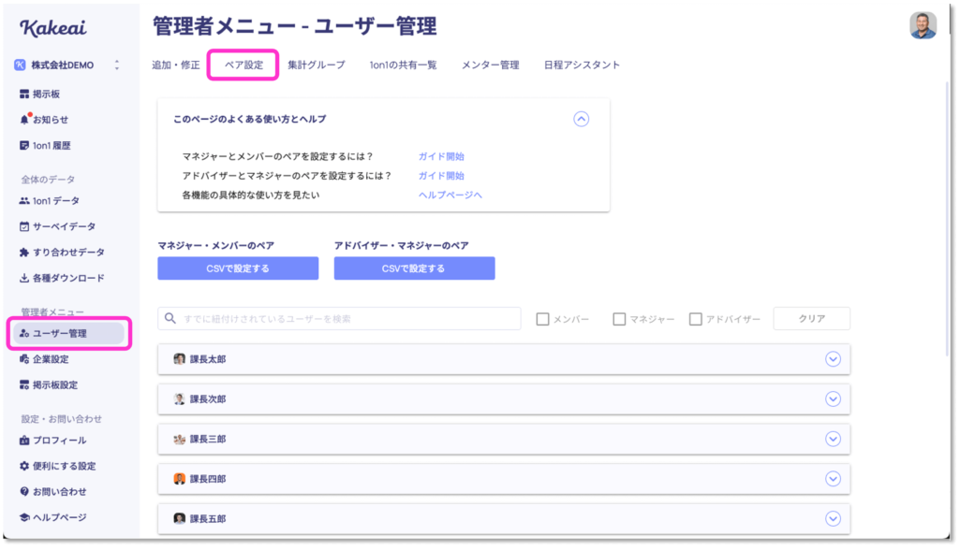Open 株式会社DEMO company switcher
Viewport: 959px width, 550px height.
click(67, 65)
